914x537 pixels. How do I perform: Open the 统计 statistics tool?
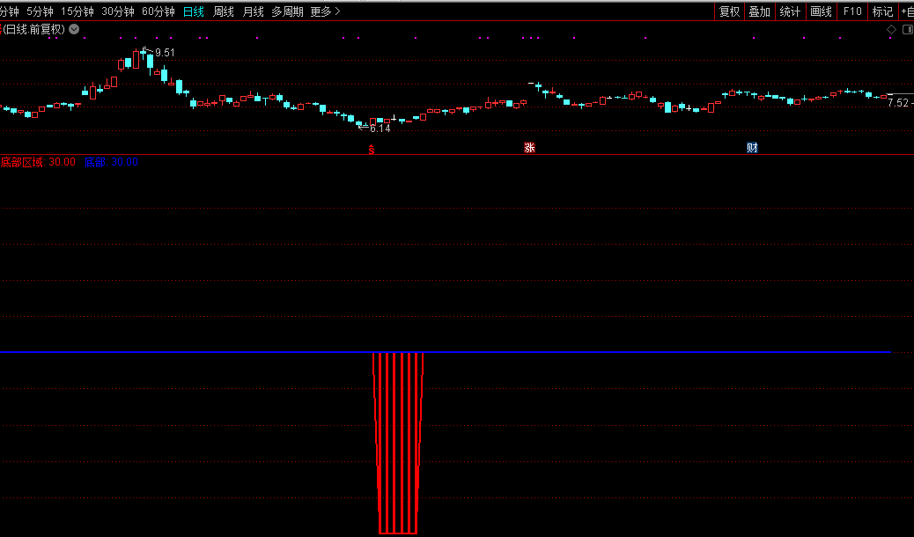click(x=790, y=11)
